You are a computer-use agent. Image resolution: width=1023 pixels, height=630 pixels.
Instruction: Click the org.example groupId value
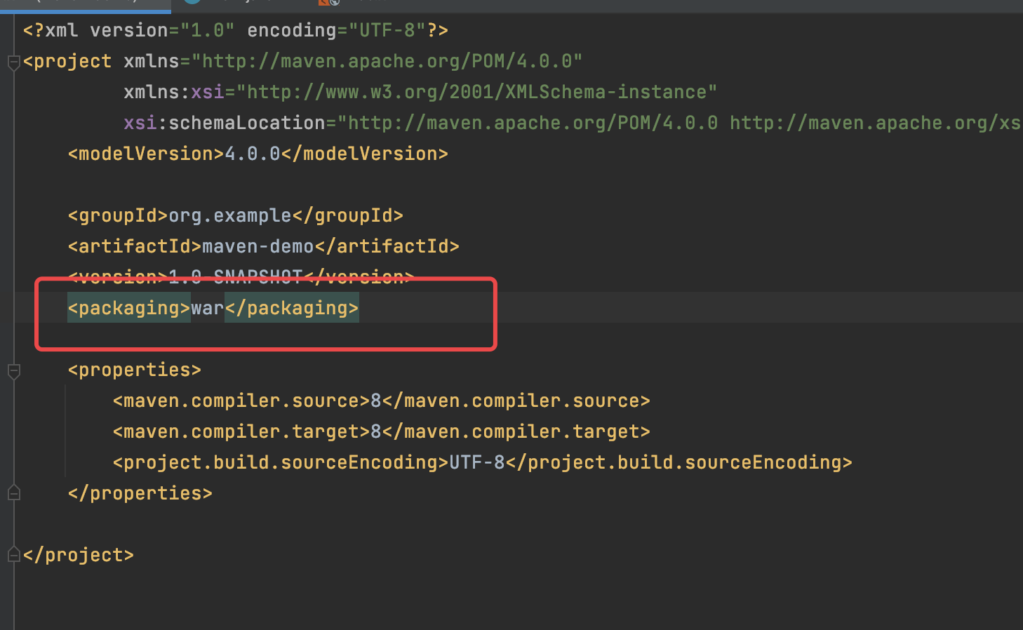tap(230, 216)
